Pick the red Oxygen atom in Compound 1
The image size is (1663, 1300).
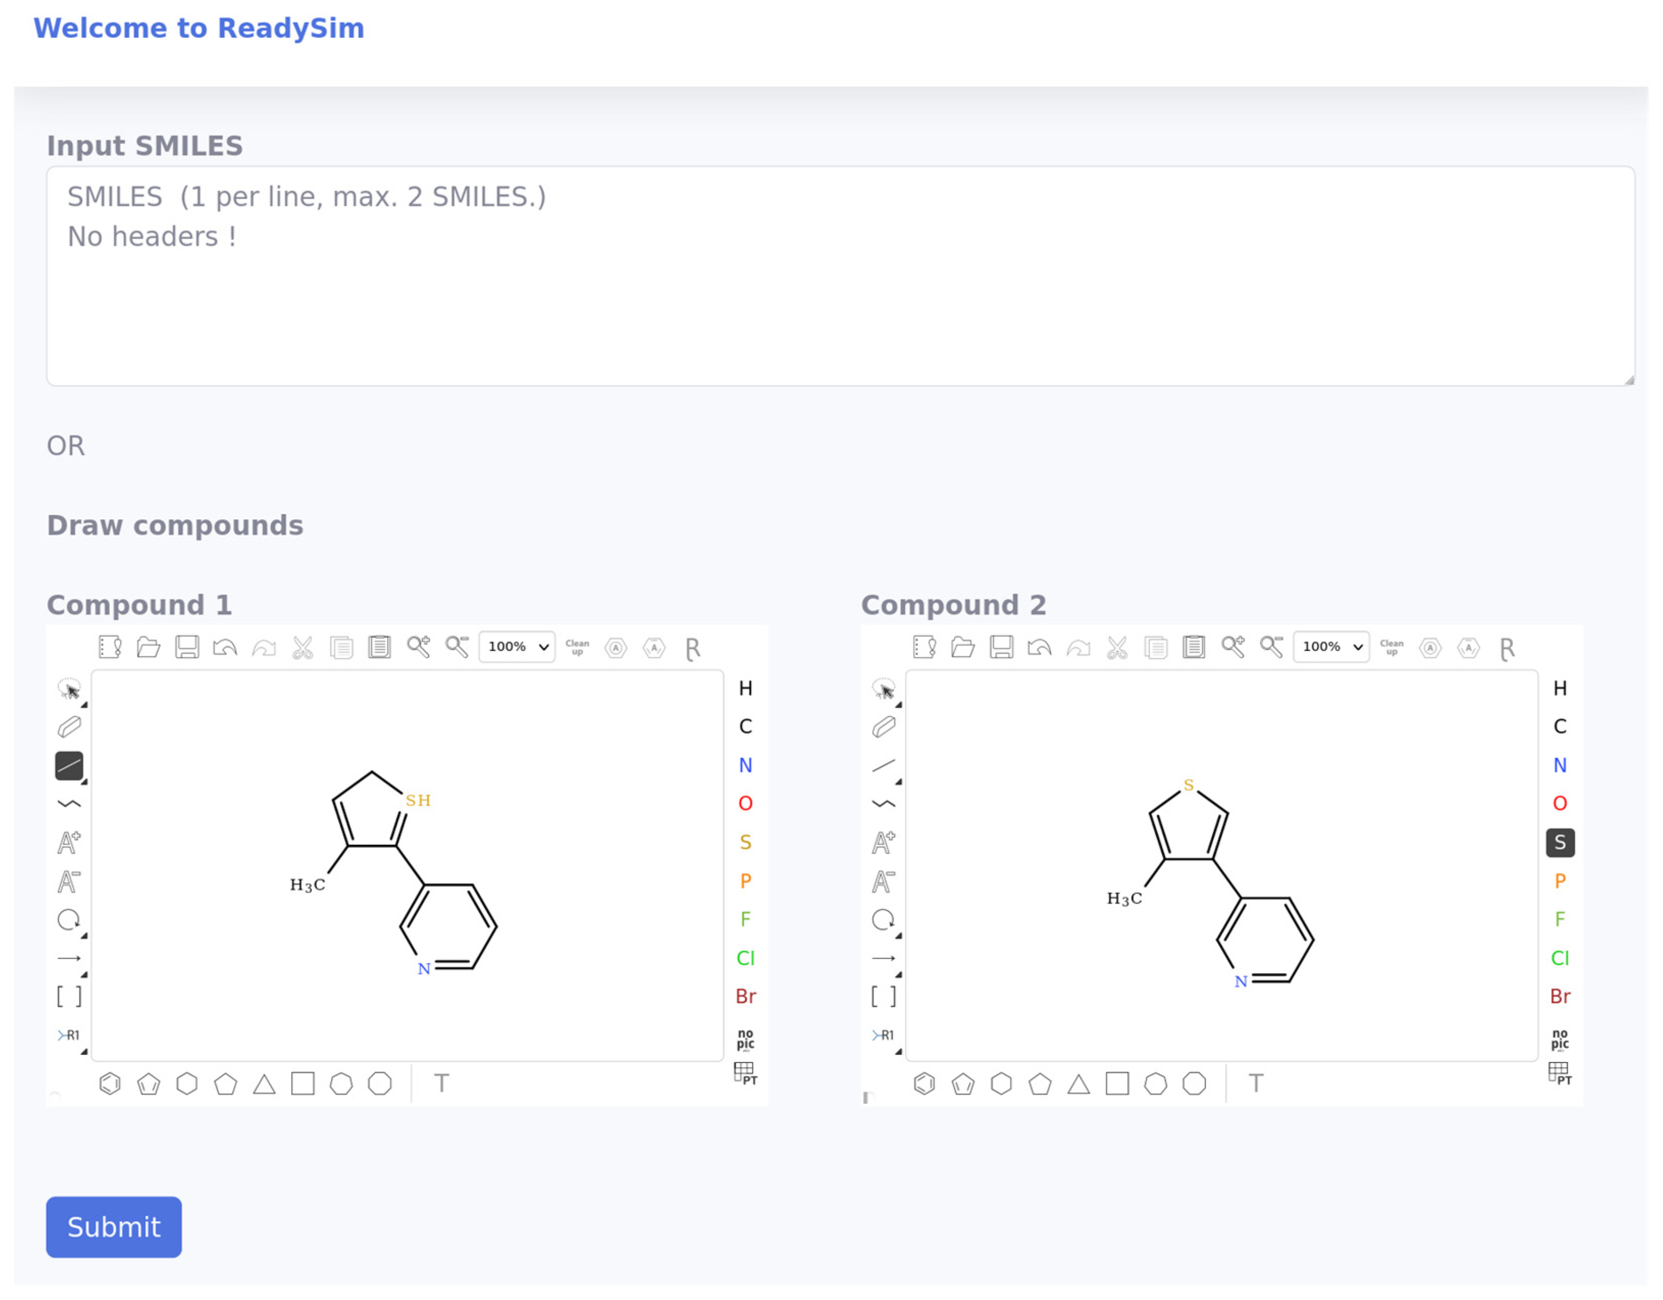pos(745,804)
